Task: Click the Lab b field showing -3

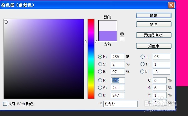Action: coord(161,72)
